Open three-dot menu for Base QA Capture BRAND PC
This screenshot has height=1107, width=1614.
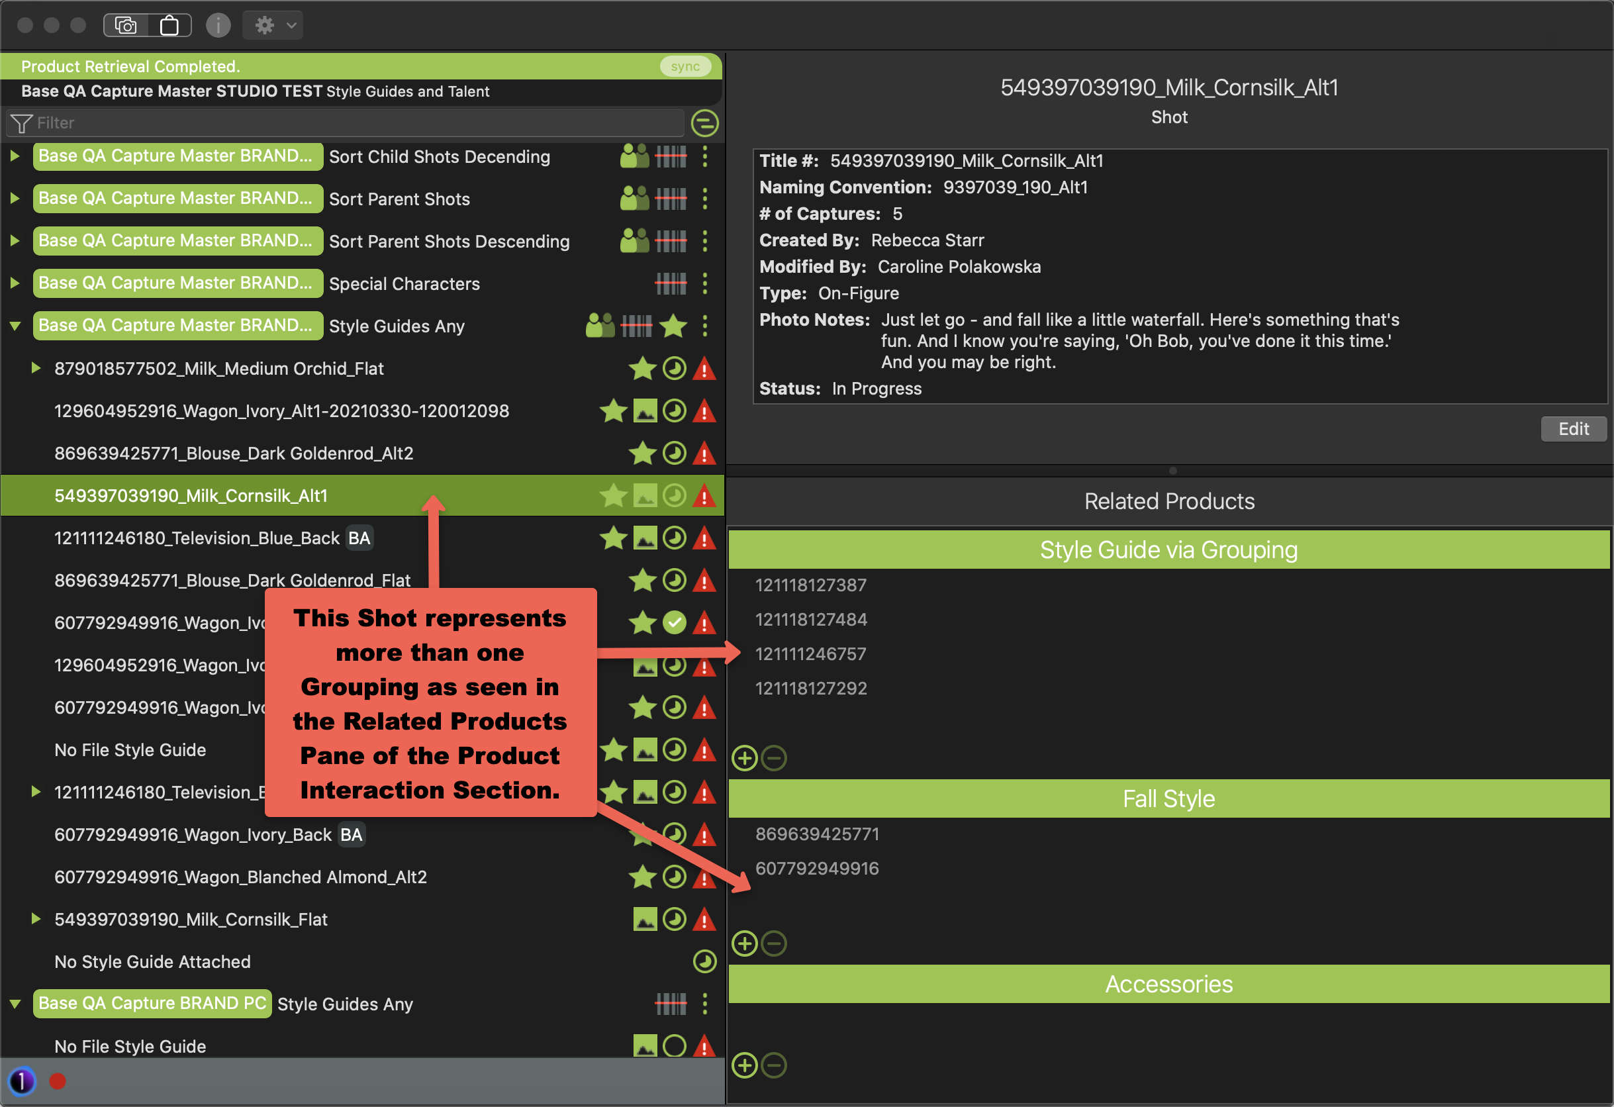[705, 1004]
